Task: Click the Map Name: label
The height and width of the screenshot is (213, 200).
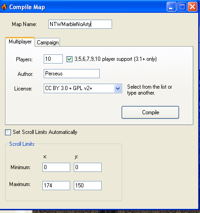Action: [24, 24]
